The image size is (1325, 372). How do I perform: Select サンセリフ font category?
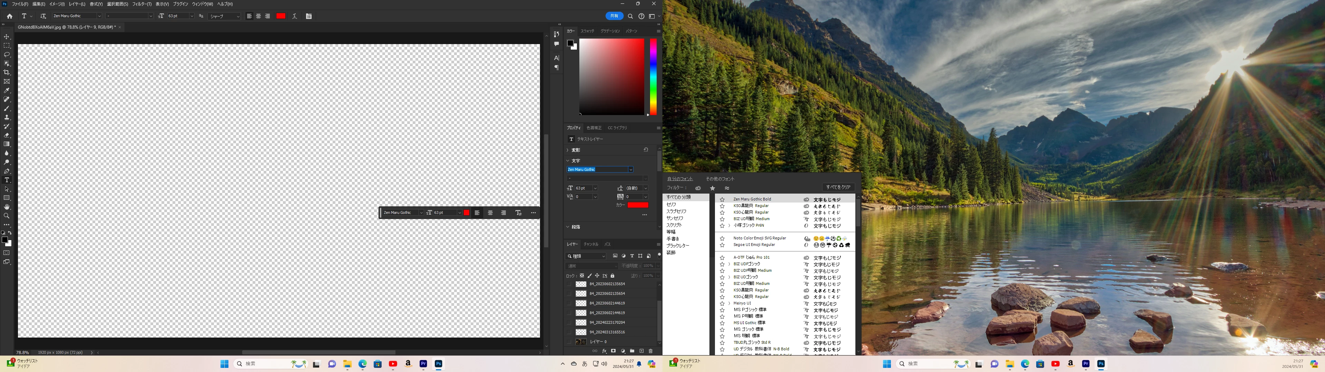tap(675, 218)
